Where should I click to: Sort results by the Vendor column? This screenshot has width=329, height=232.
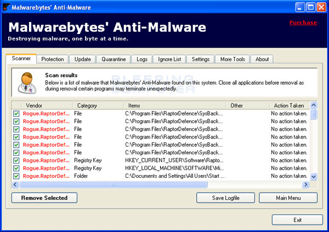[47, 106]
